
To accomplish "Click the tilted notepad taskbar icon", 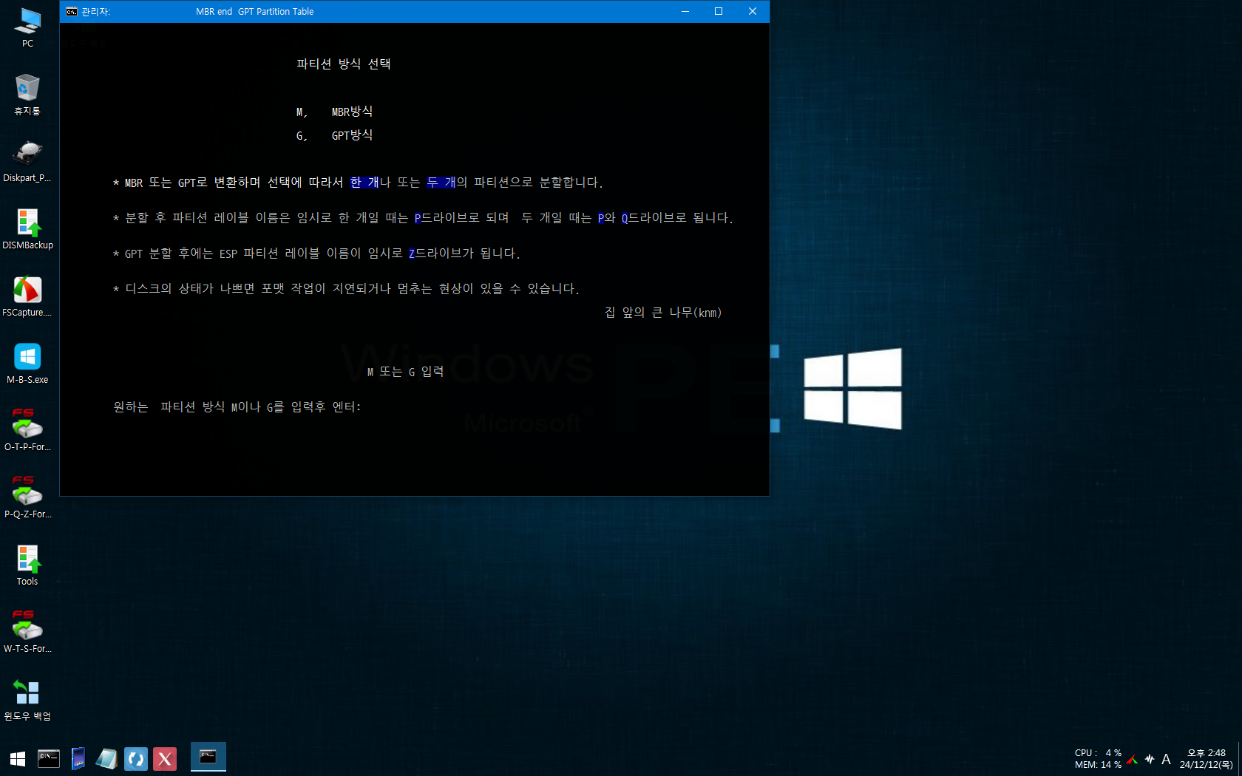I will point(106,759).
